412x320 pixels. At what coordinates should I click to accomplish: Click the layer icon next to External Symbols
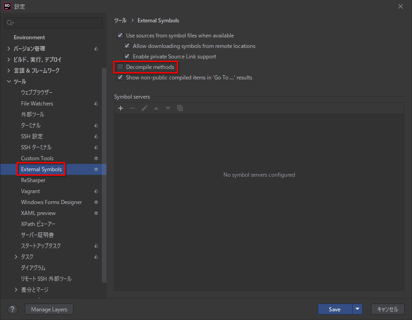pyautogui.click(x=96, y=169)
